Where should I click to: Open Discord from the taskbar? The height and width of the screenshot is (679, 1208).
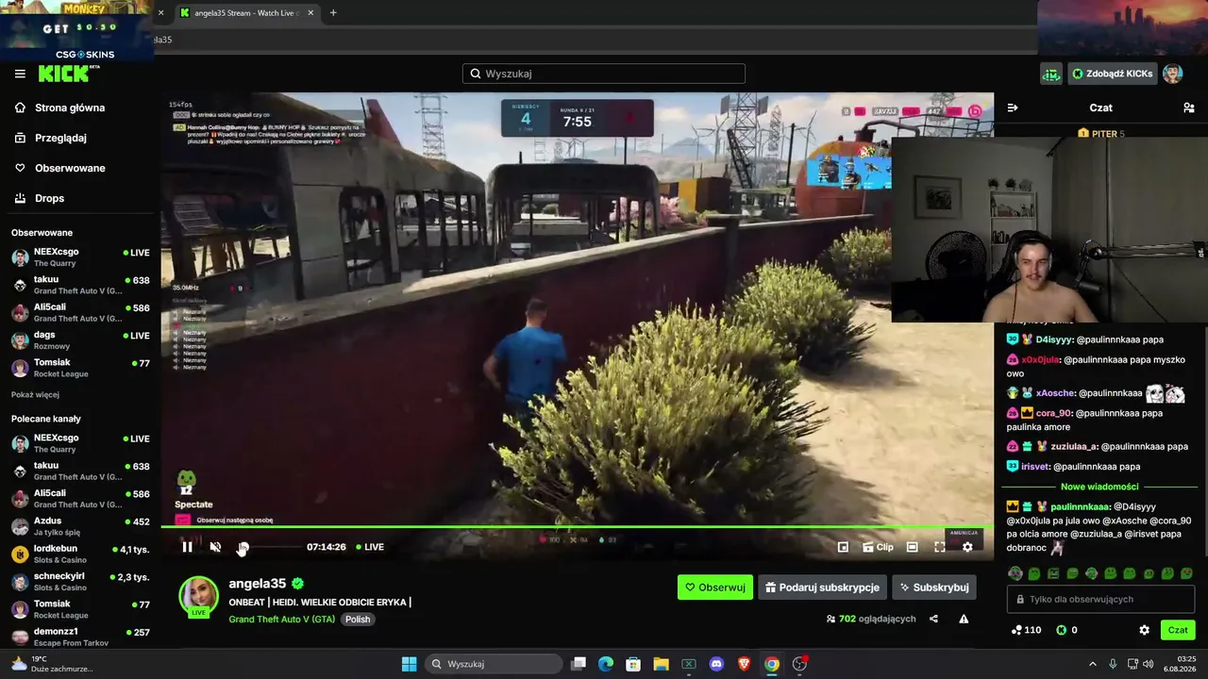click(x=716, y=664)
